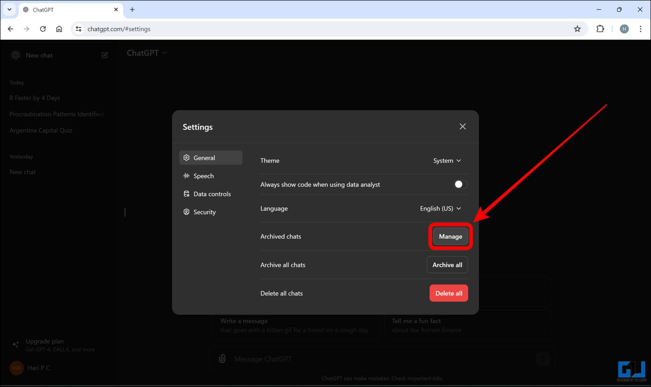651x387 pixels.
Task: Click the Delete all chats button
Action: coord(449,293)
